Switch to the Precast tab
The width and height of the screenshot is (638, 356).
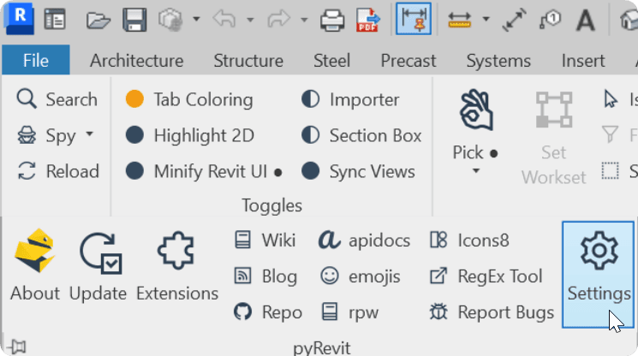tap(408, 61)
